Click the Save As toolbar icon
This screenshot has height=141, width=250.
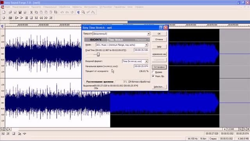(x=20, y=12)
